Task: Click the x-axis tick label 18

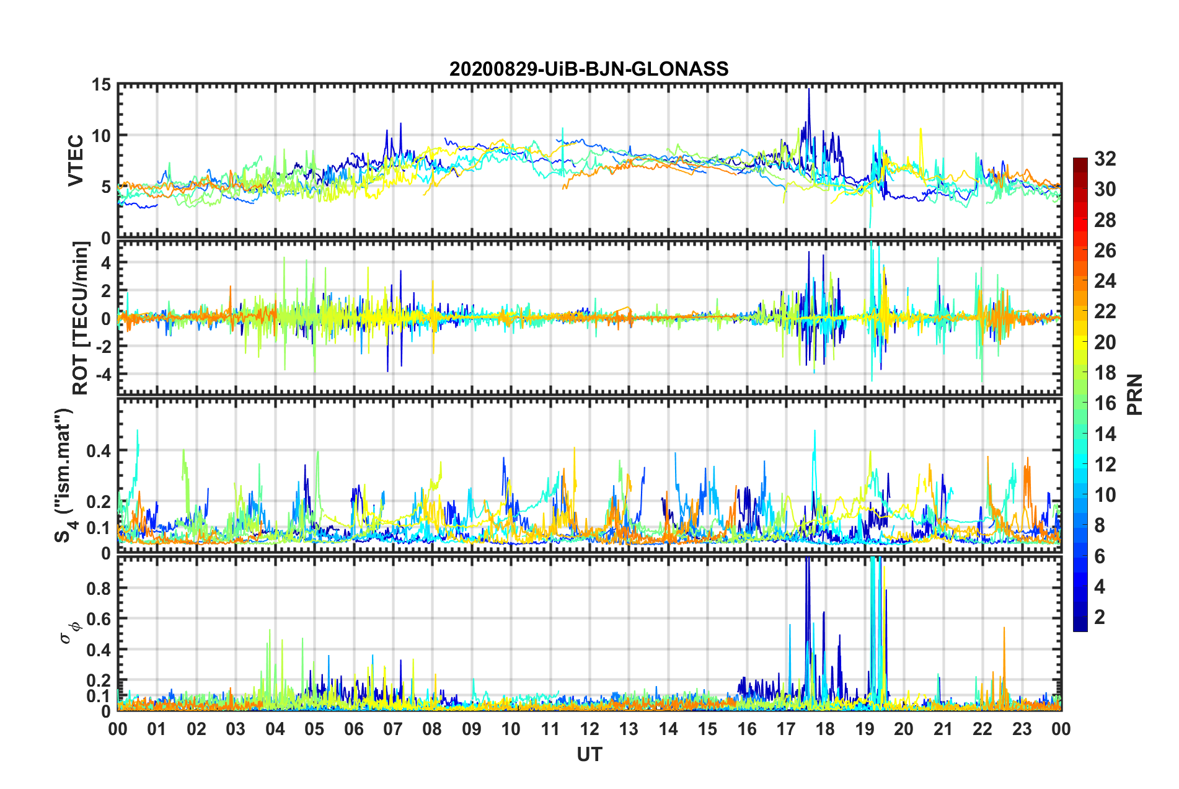Action: pos(825,729)
